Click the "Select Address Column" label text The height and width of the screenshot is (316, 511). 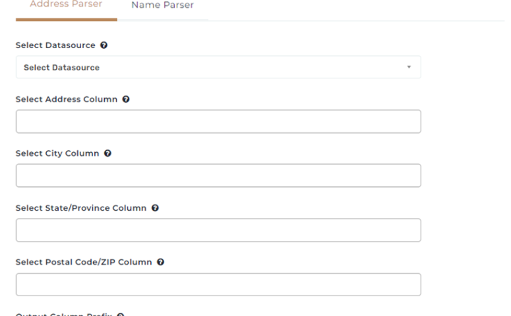point(67,99)
